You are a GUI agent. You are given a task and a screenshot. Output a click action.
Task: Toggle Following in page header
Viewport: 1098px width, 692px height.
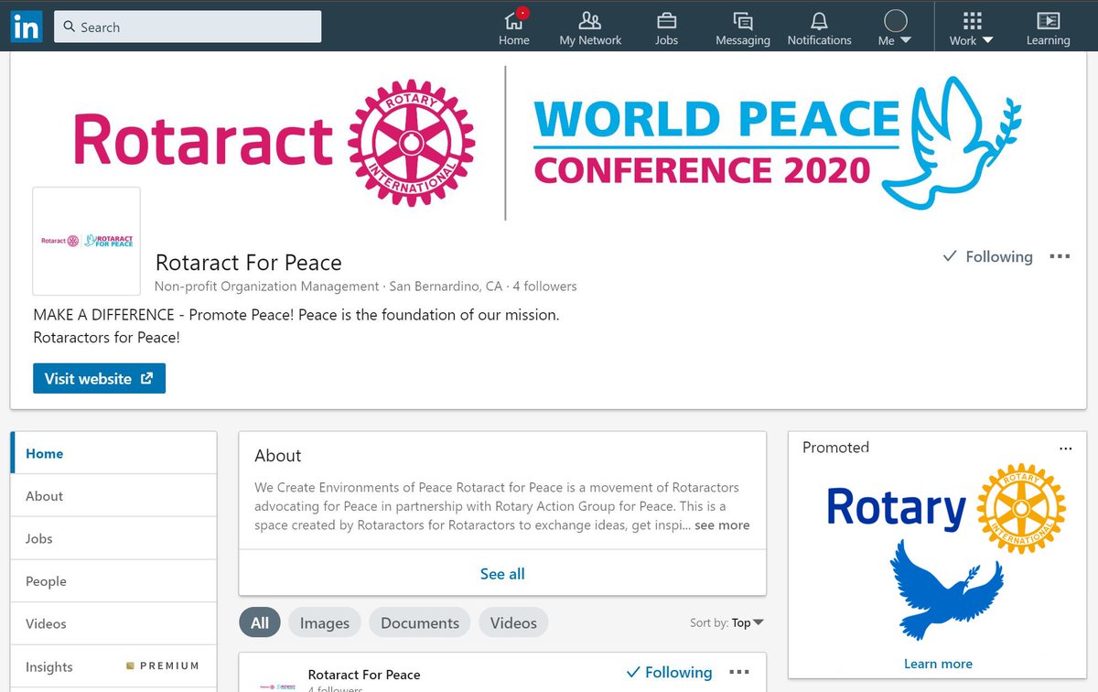click(987, 257)
